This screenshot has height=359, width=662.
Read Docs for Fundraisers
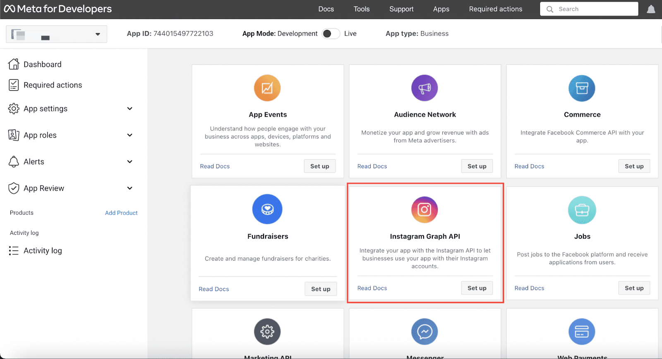(x=214, y=289)
